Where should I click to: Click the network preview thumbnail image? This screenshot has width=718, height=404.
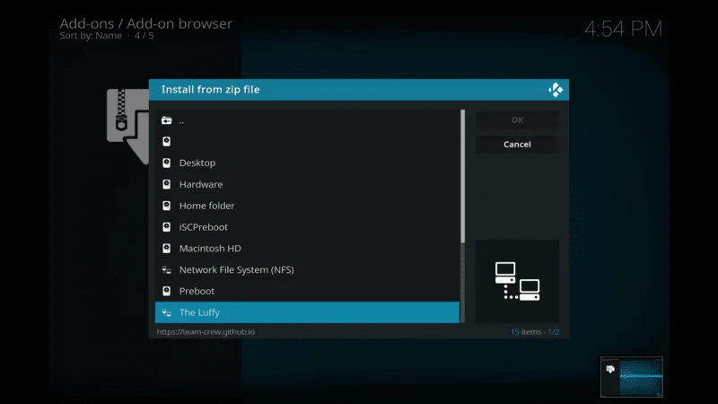coord(517,281)
